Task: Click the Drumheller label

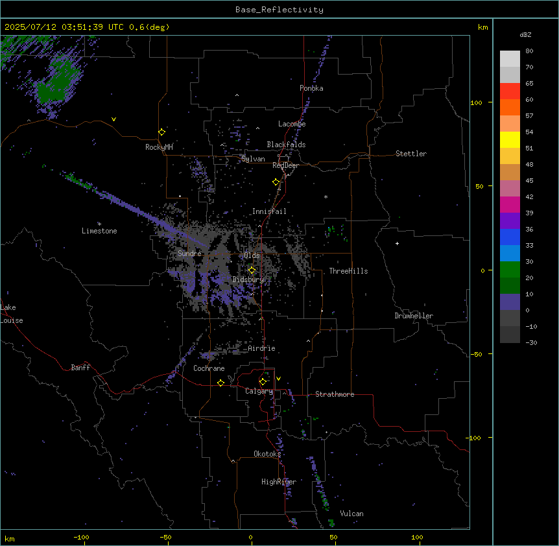Action: (x=414, y=316)
